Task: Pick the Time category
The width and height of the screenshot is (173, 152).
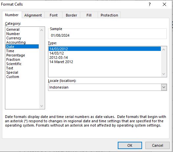Action: click(22, 51)
